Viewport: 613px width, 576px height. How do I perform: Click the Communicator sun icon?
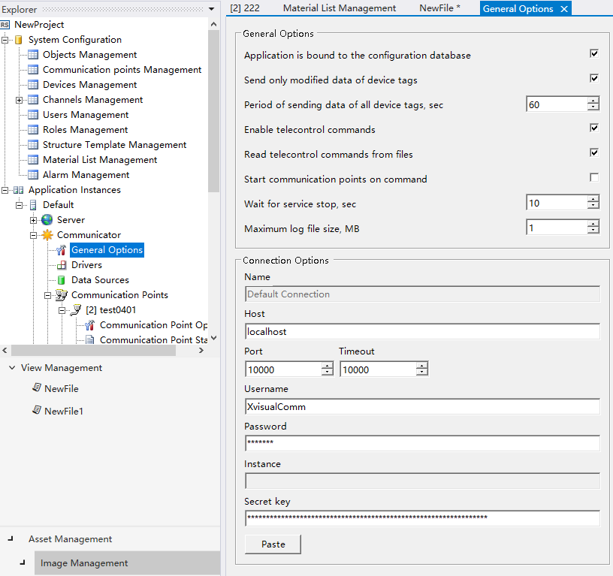tap(47, 235)
